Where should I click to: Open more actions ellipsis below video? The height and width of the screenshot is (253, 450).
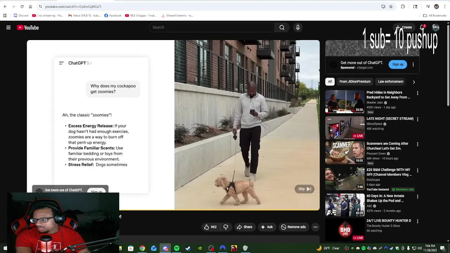tap(315, 227)
